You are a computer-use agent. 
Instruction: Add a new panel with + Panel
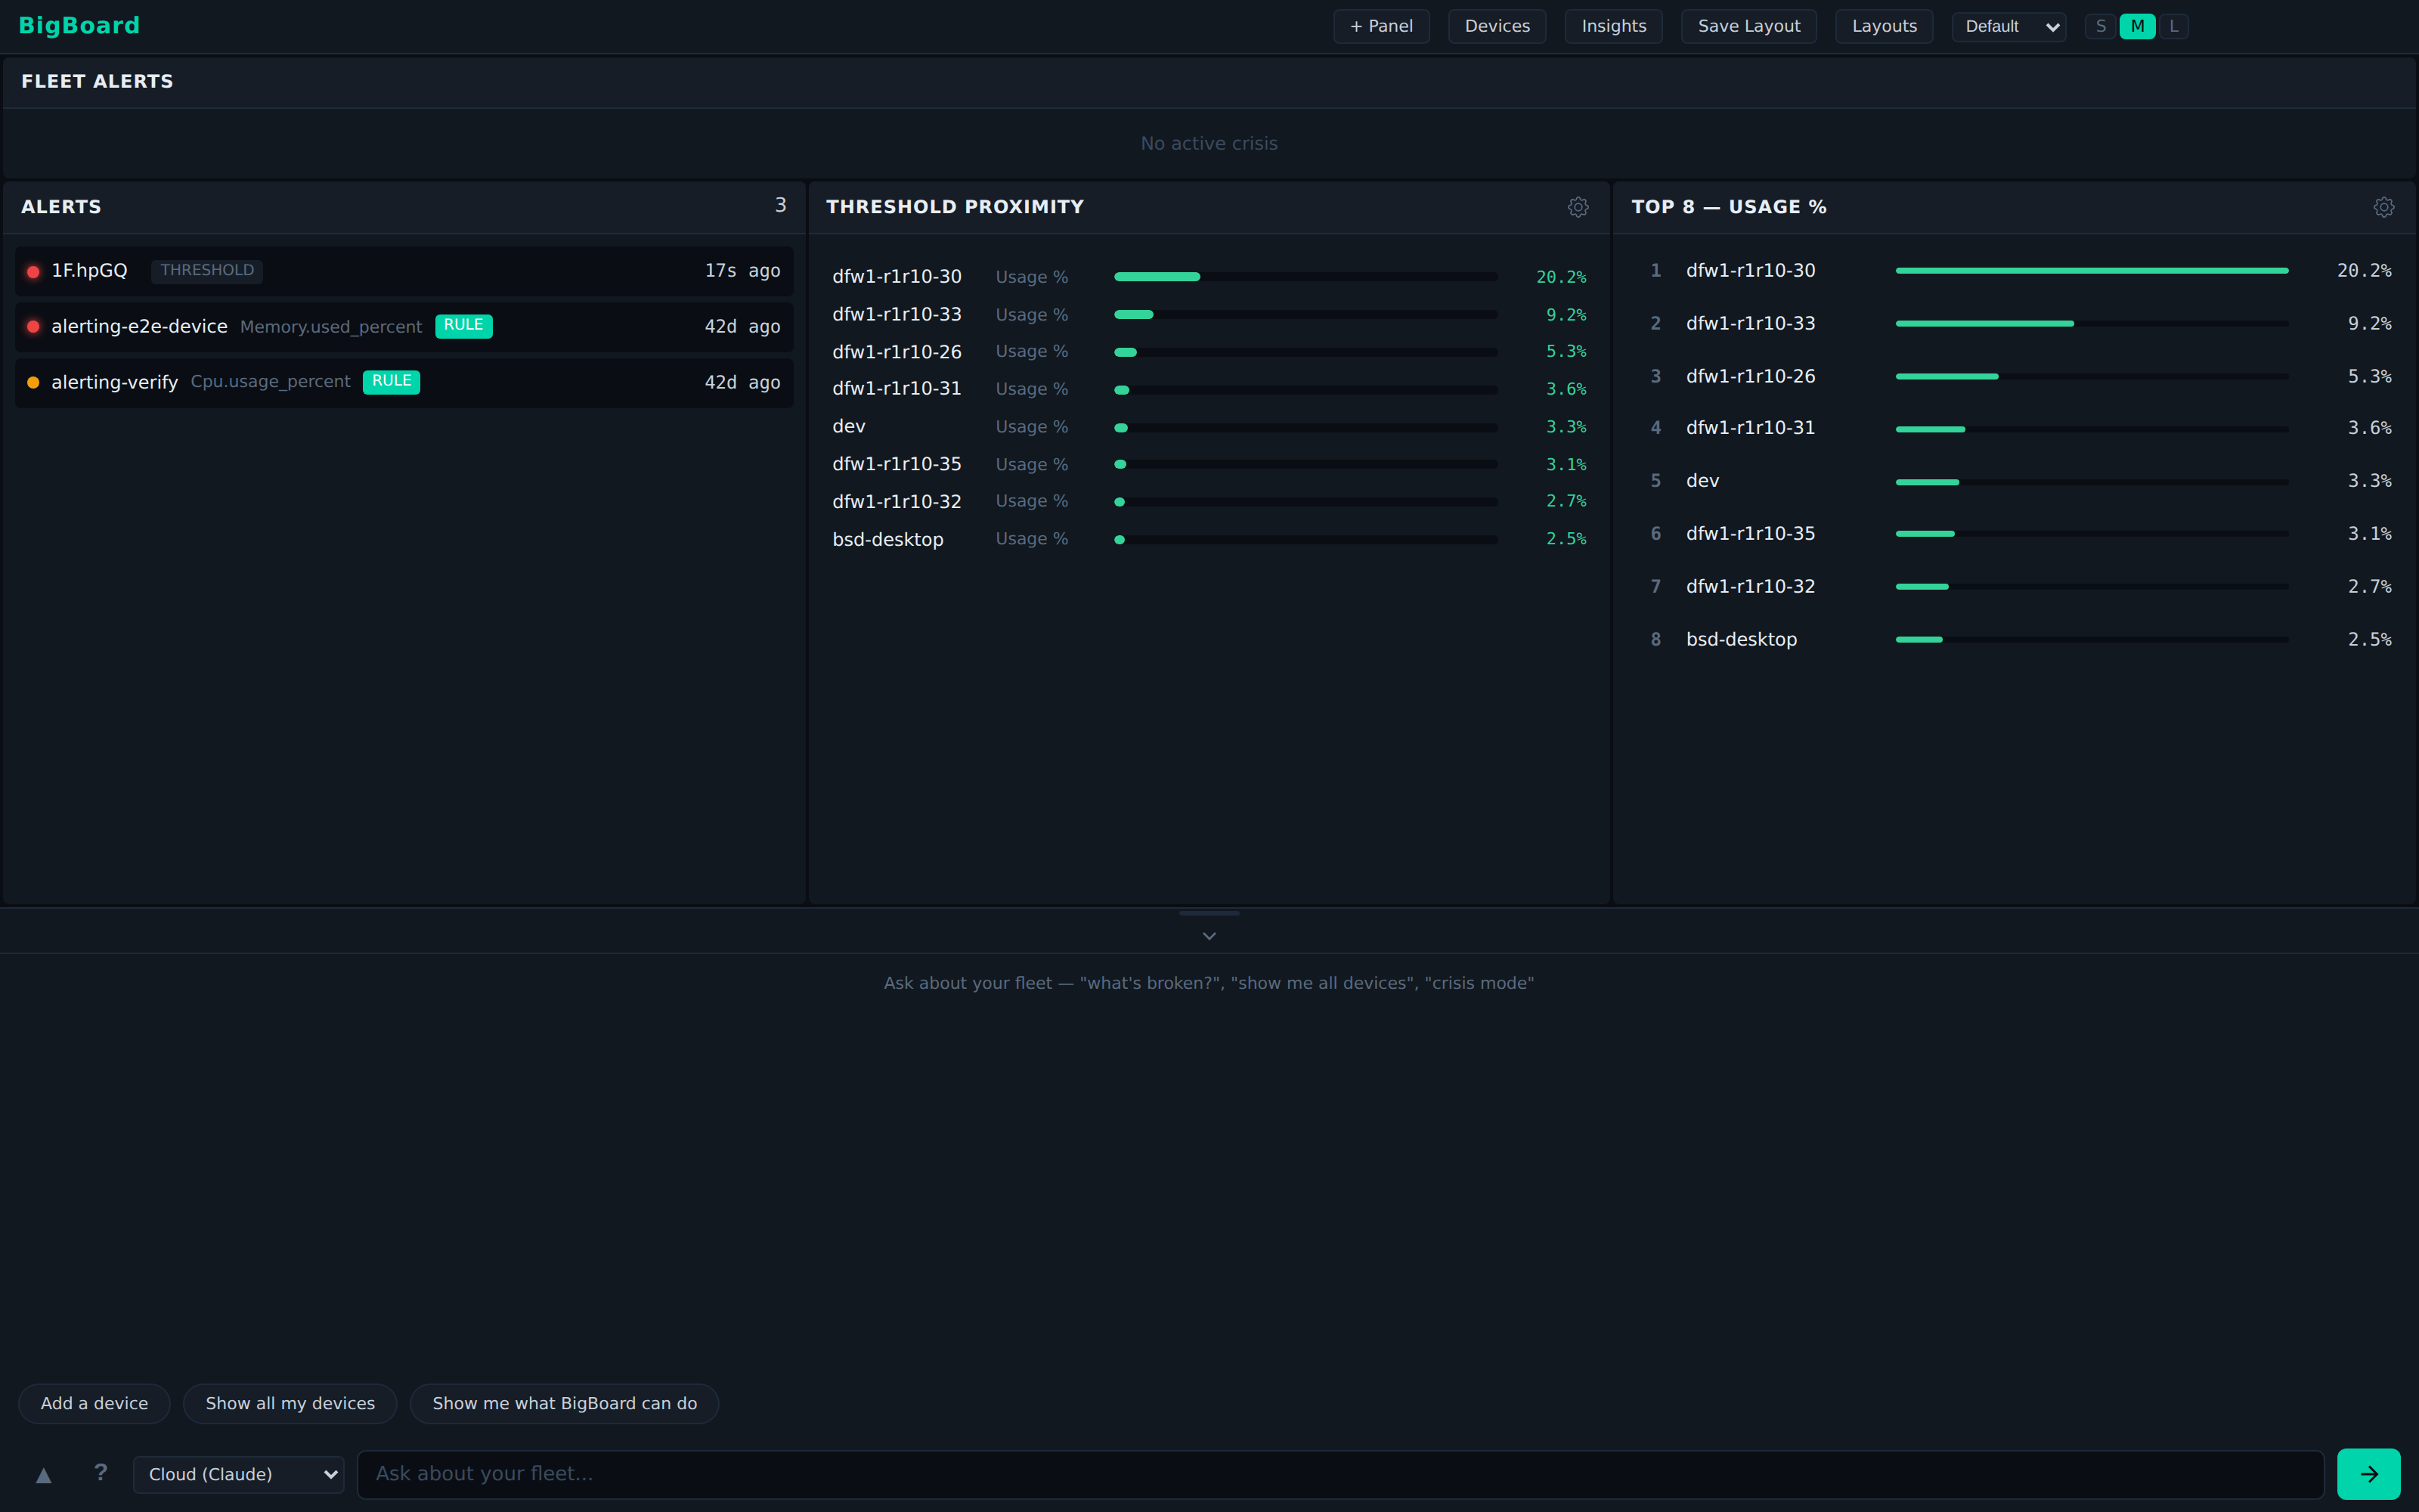coord(1380,26)
